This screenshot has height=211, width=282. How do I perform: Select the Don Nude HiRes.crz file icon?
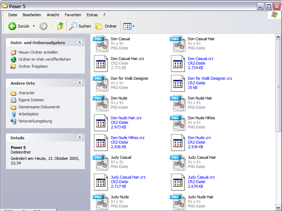(x=101, y=143)
